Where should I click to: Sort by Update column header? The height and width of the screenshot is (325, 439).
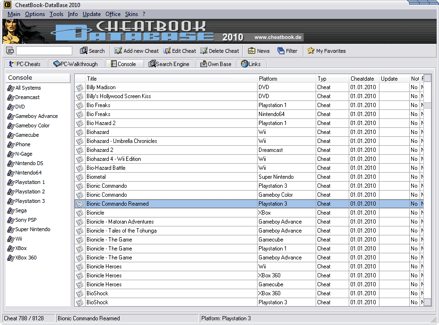(394, 78)
